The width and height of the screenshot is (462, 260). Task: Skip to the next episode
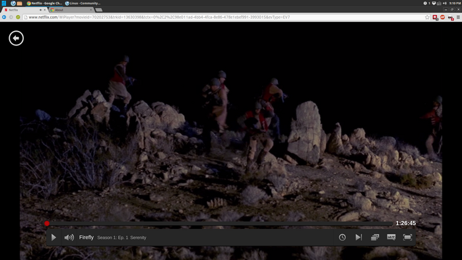tap(358, 238)
